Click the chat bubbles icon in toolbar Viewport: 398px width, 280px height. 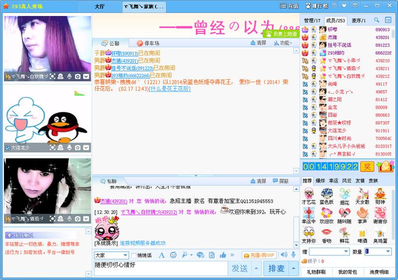(x=200, y=255)
